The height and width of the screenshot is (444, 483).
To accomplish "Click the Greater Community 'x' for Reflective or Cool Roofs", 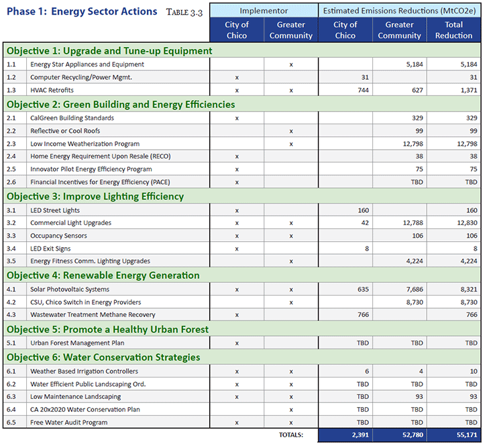I will click(x=290, y=131).
